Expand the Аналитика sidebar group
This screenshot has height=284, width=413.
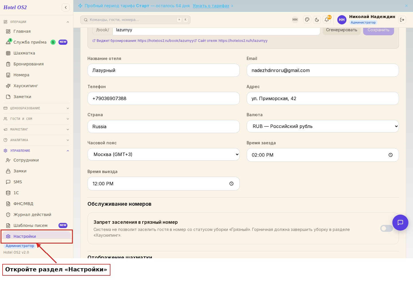point(37,140)
